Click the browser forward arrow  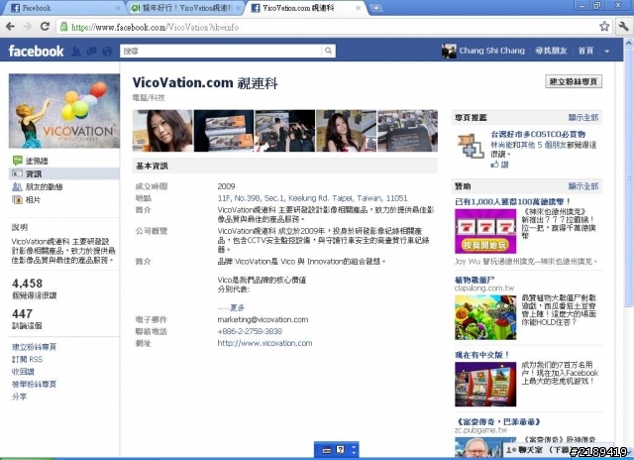click(28, 27)
